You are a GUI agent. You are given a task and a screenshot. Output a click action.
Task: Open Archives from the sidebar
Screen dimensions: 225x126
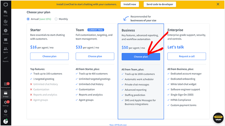tap(6, 32)
